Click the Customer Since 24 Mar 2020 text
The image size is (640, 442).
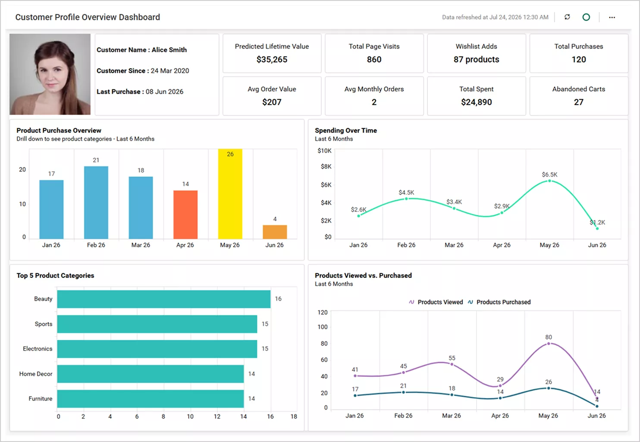[x=143, y=71]
